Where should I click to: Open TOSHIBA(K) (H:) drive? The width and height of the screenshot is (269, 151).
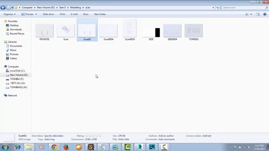tap(18, 87)
